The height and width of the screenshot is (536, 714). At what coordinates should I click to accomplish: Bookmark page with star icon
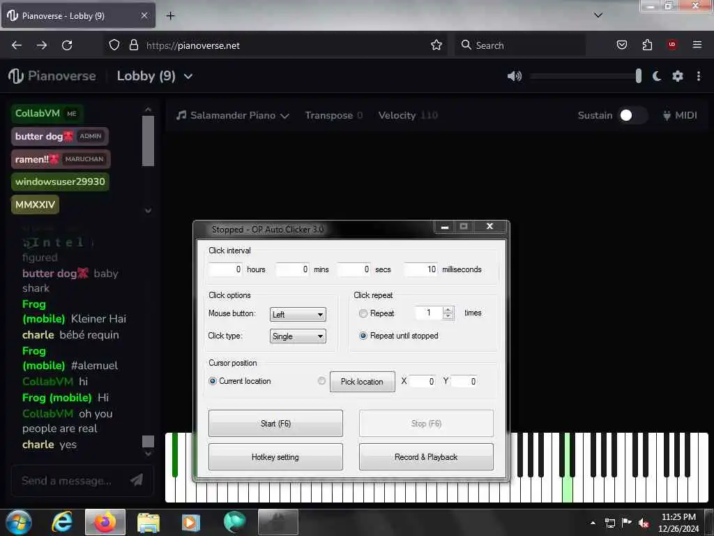[436, 45]
